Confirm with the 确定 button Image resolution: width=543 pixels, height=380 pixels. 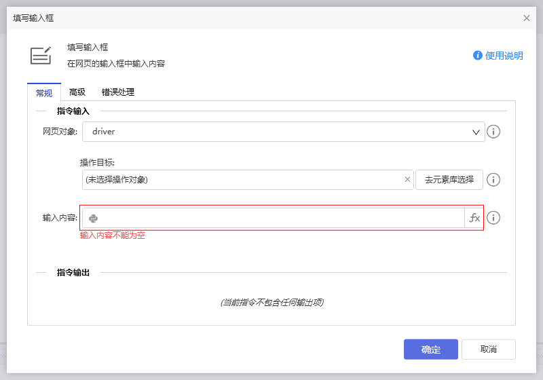click(x=430, y=349)
